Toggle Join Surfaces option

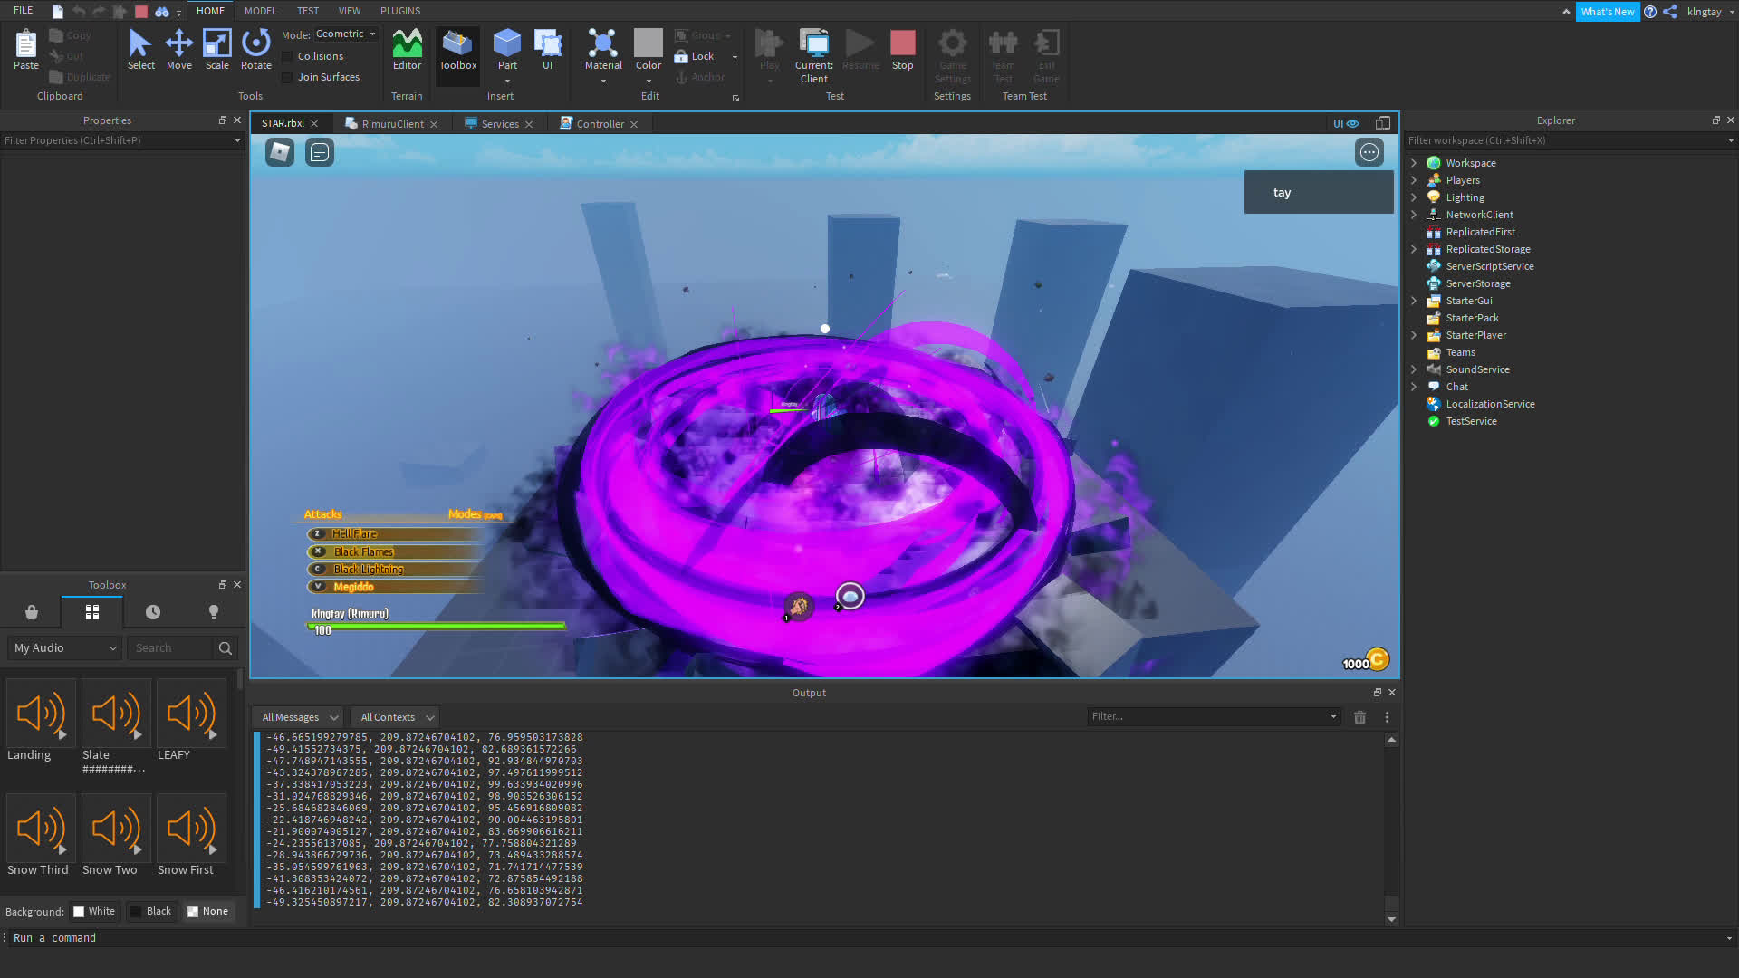click(288, 76)
